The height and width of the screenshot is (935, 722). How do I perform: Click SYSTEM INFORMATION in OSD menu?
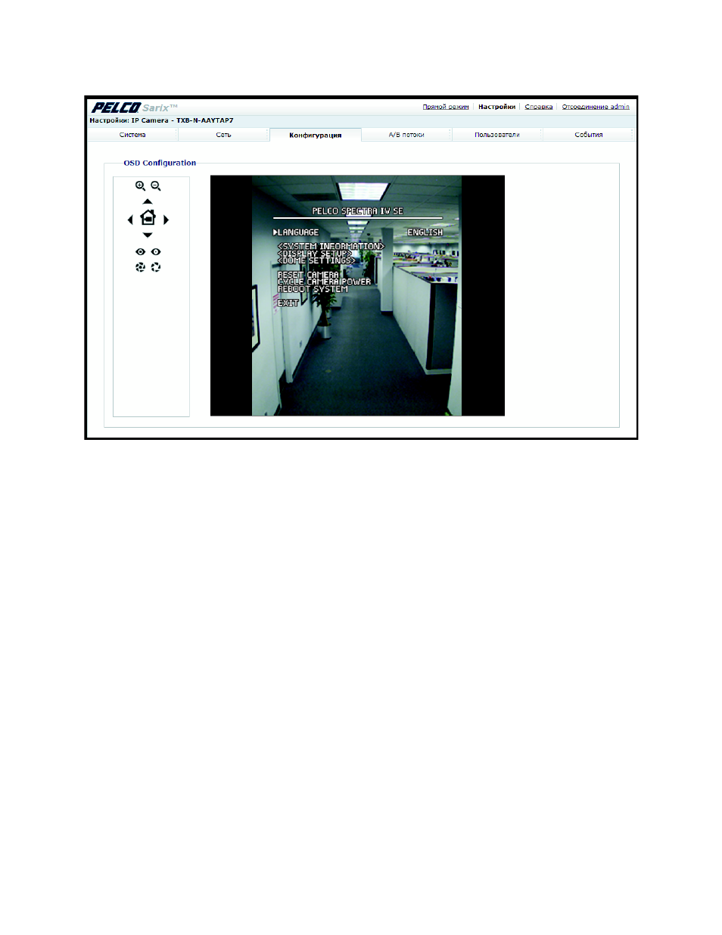tap(331, 246)
